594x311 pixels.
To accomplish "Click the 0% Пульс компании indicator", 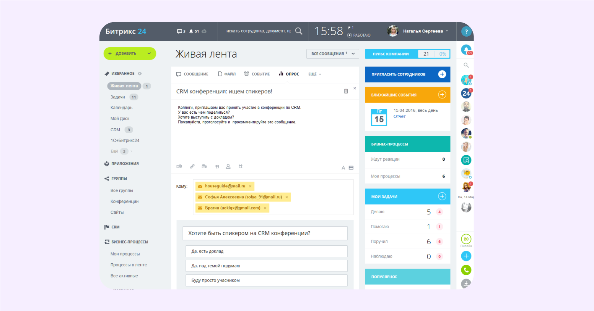I will [443, 54].
